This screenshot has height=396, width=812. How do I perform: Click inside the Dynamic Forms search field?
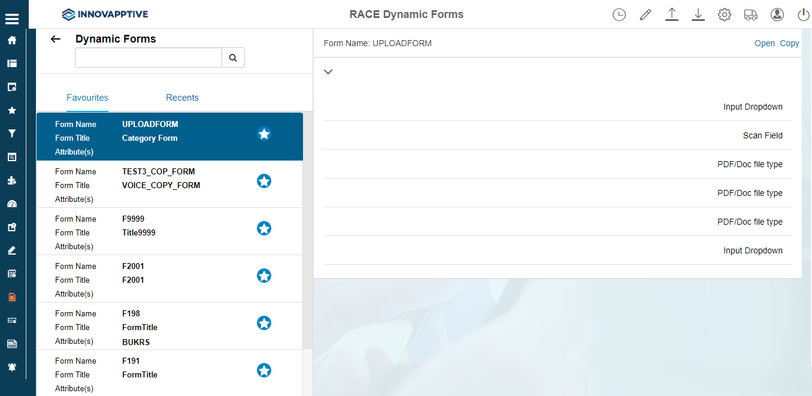[149, 58]
